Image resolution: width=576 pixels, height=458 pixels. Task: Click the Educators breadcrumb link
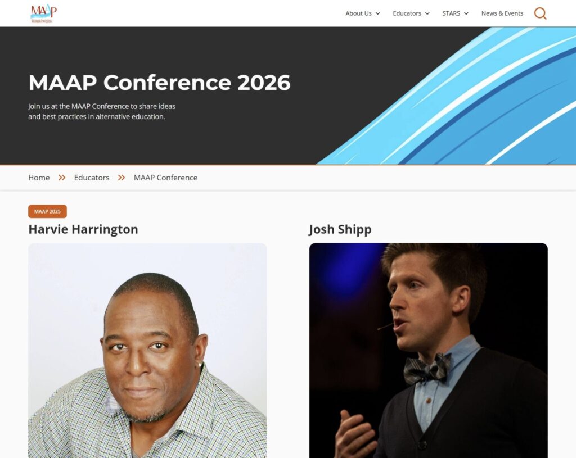[92, 178]
